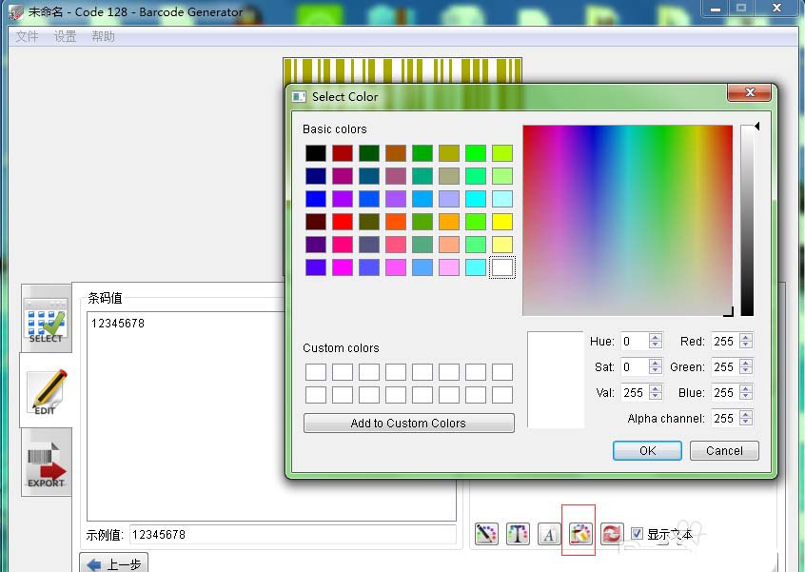805x572 pixels.
Task: Decrease the Green value spinner
Action: [746, 371]
